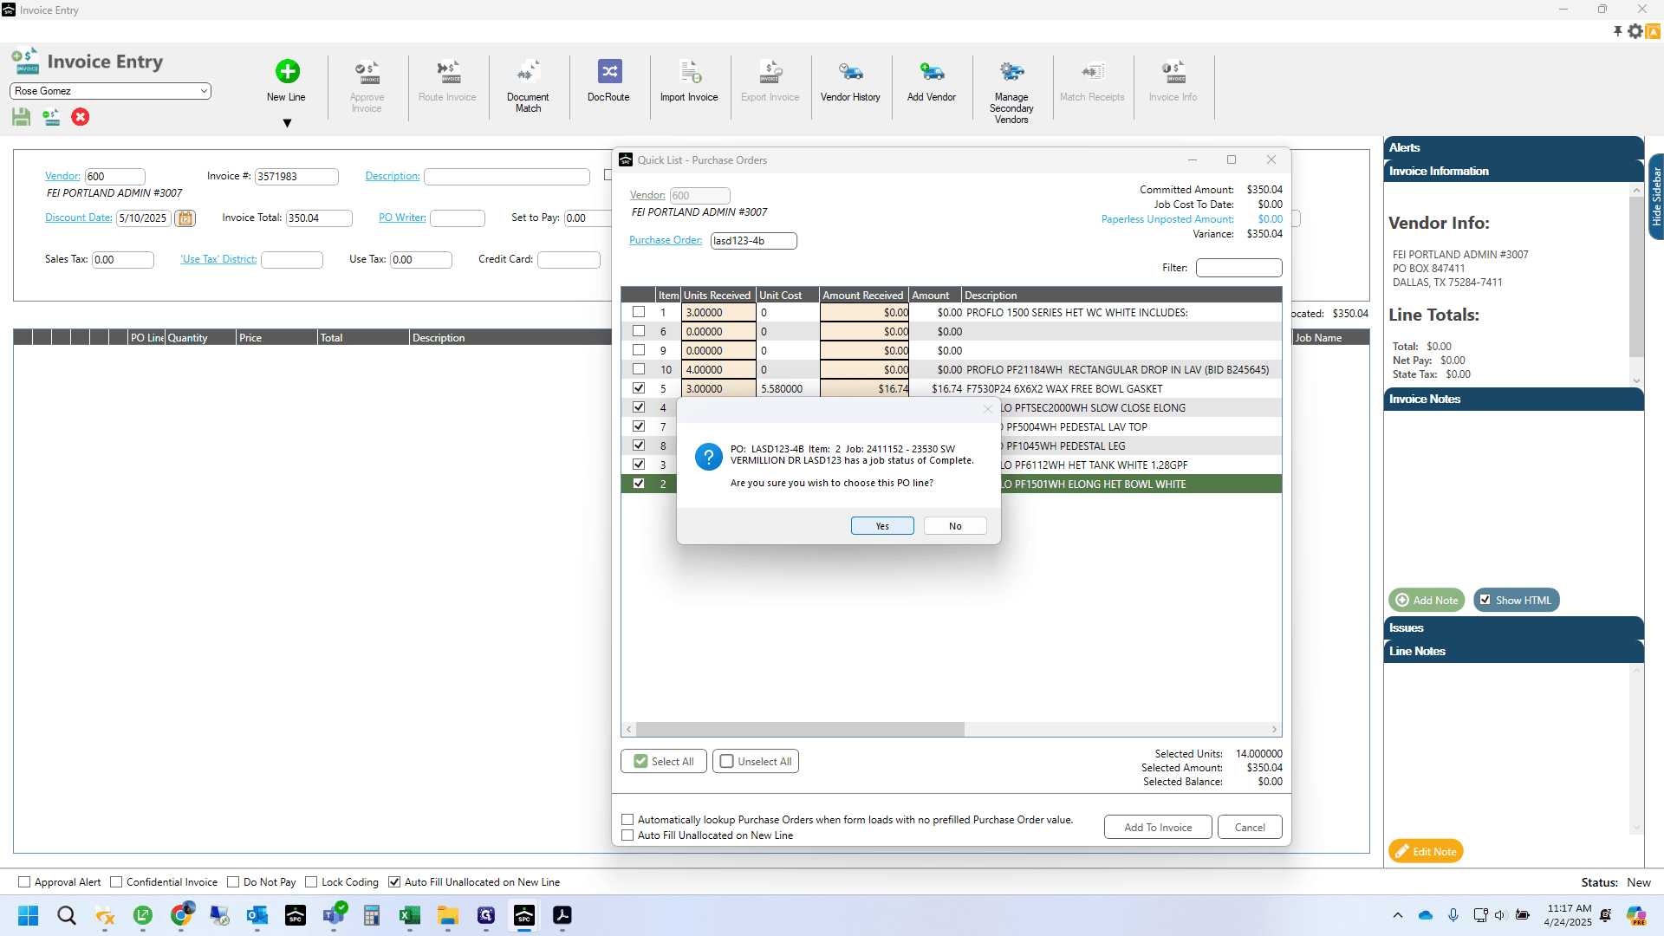Image resolution: width=1664 pixels, height=936 pixels.
Task: Open File Explorer from the taskbar
Action: click(x=447, y=915)
